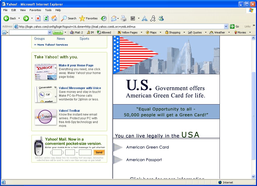Image resolution: width=257 pixels, height=186 pixels.
Task: Open the Yahoo toolbar Mail: 2 button
Action: [x=76, y=32]
